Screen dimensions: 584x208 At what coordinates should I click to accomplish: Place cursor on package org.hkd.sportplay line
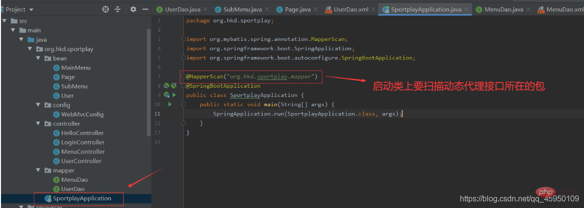230,20
